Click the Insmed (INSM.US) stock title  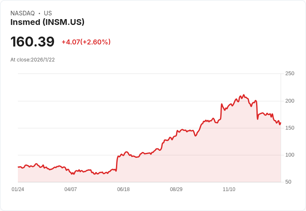pos(47,22)
